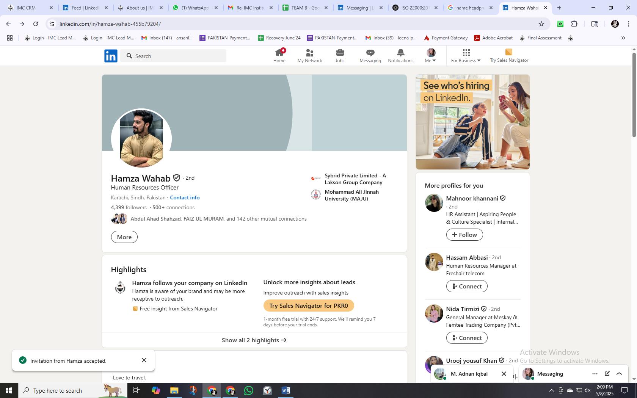Open Mahnoor khannani's profile name
Viewport: 637px width, 398px height.
pyautogui.click(x=472, y=198)
